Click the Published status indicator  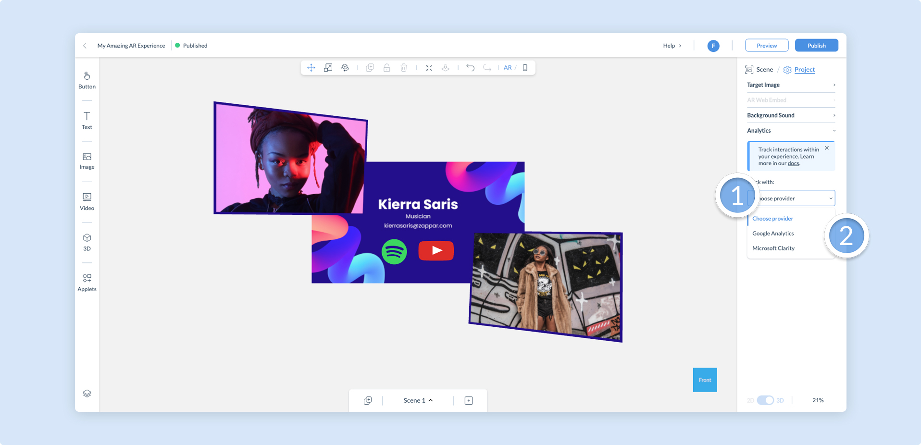coord(191,46)
